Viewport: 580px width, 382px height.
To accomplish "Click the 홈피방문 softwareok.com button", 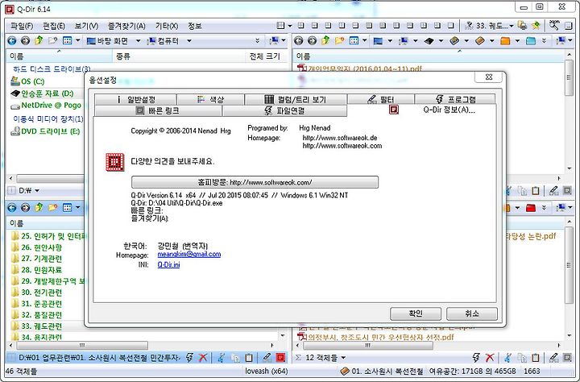I will coord(255,182).
